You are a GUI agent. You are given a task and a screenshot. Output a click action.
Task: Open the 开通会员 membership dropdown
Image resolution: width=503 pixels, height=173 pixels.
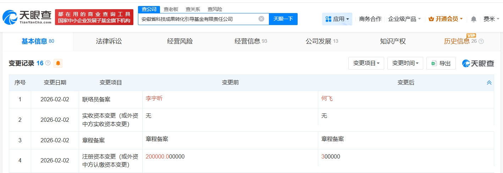446,19
